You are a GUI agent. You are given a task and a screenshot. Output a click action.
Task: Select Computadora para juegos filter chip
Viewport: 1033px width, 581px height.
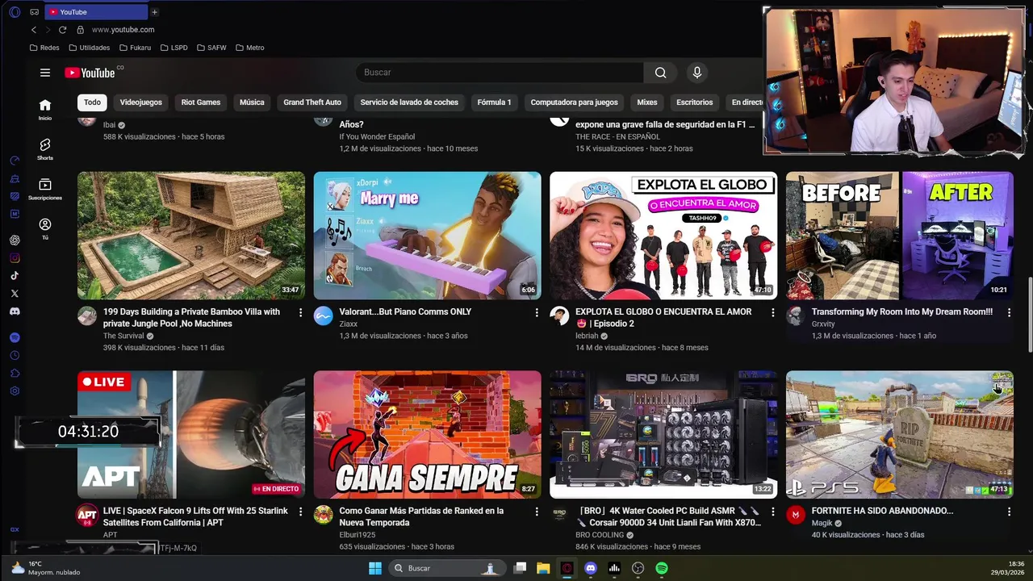(x=574, y=102)
